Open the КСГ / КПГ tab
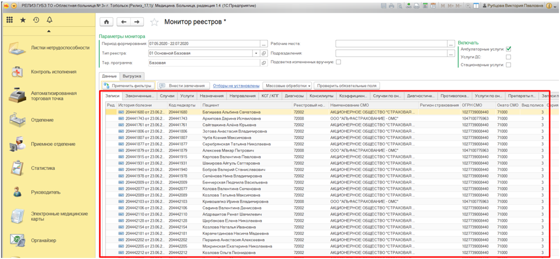560x259 pixels. [270, 96]
